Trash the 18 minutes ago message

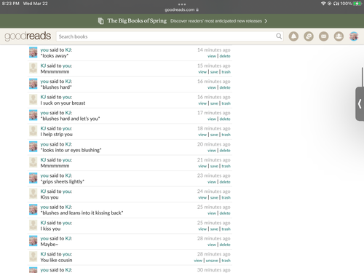[x=226, y=135]
